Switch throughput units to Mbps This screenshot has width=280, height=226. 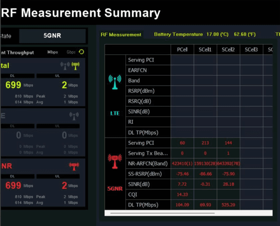pyautogui.click(x=52, y=52)
